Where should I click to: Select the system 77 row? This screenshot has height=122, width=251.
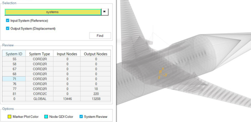tap(56, 89)
